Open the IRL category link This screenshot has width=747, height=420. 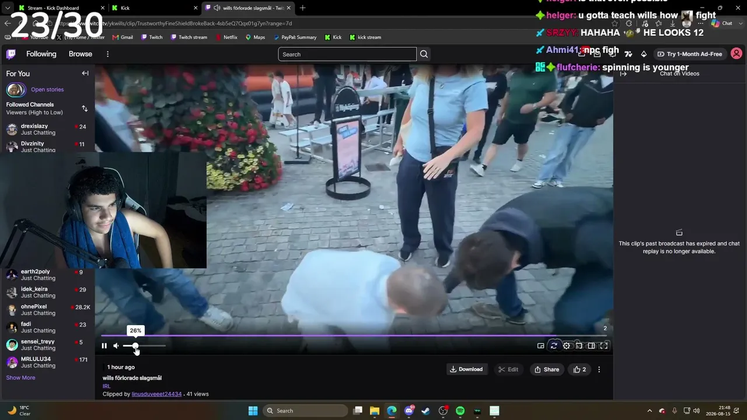(106, 386)
